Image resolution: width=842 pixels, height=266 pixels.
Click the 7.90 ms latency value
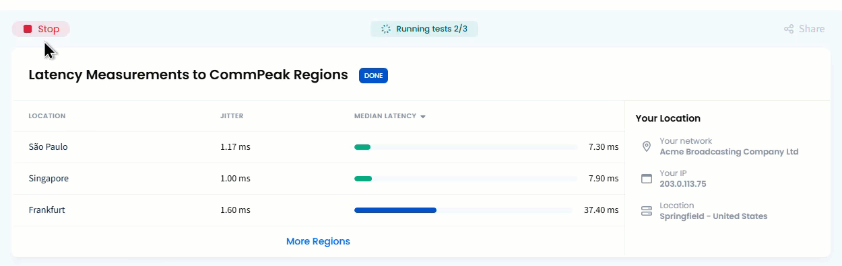click(603, 179)
